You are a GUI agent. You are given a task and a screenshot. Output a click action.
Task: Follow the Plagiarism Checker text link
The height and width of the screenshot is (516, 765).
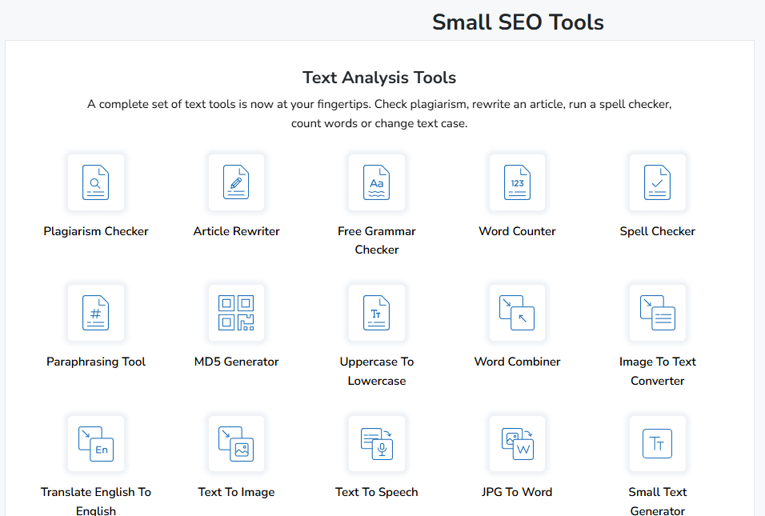96,231
